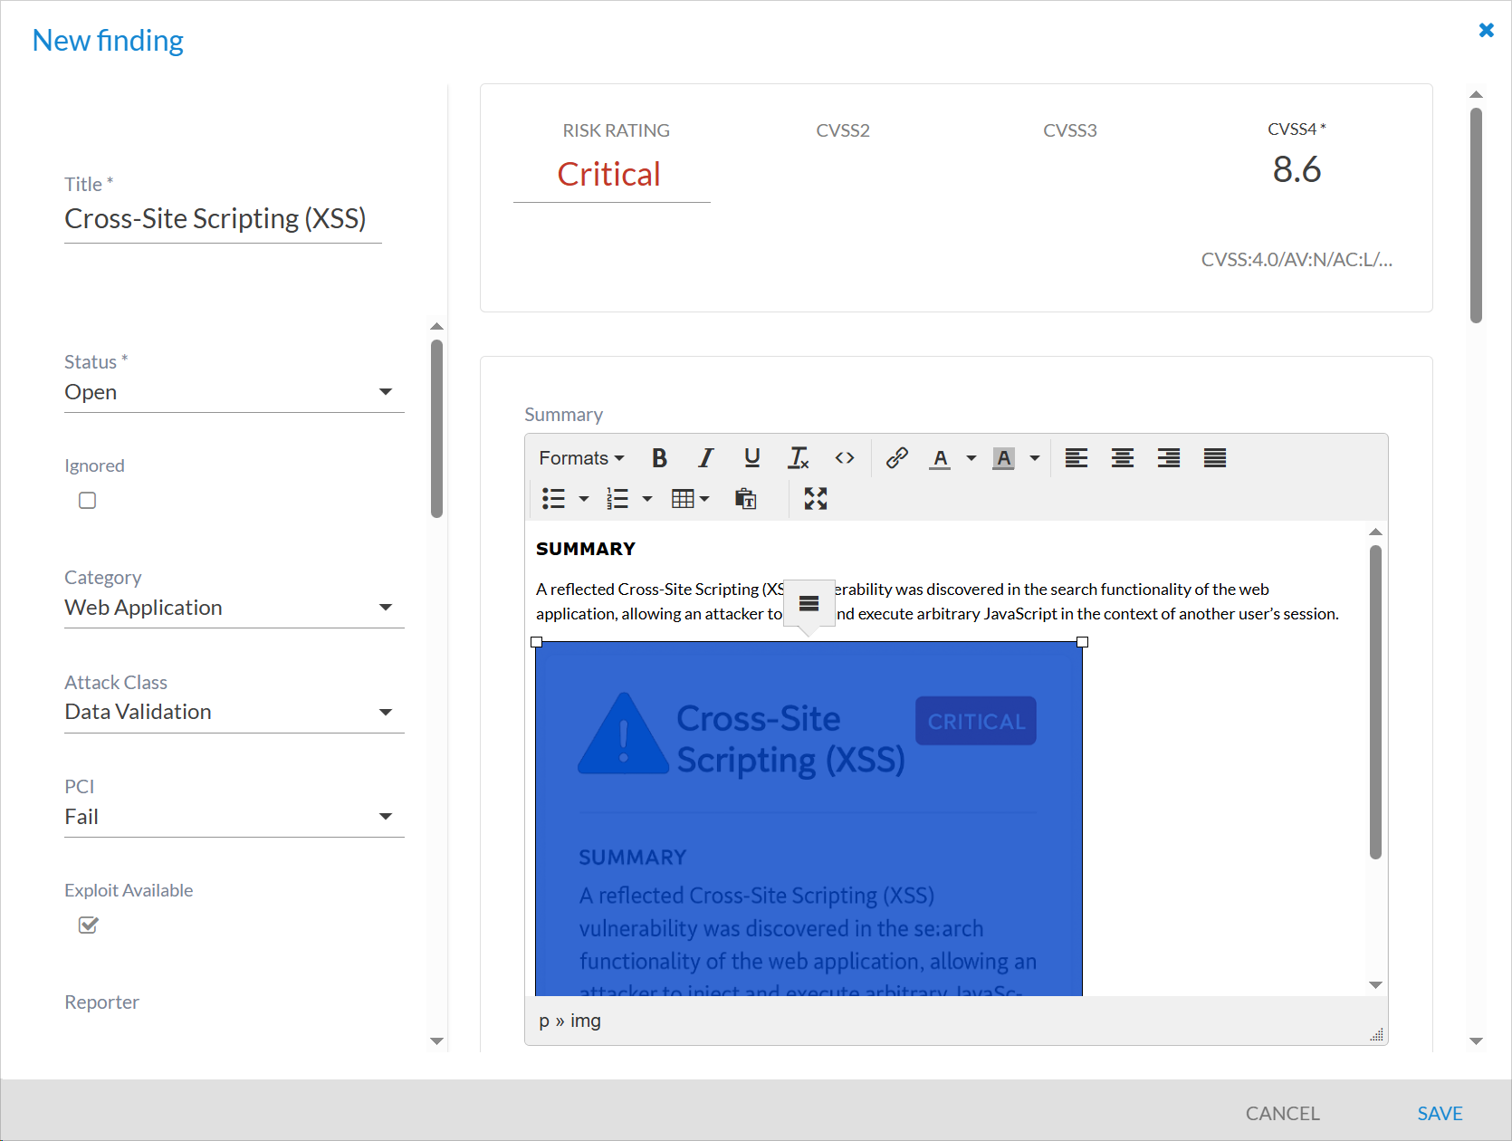
Task: Click the paste as text icon
Action: click(x=745, y=499)
